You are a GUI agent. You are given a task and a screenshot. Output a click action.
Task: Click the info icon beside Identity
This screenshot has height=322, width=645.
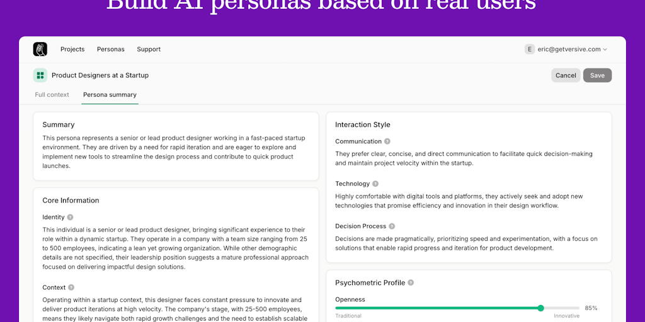tap(71, 217)
